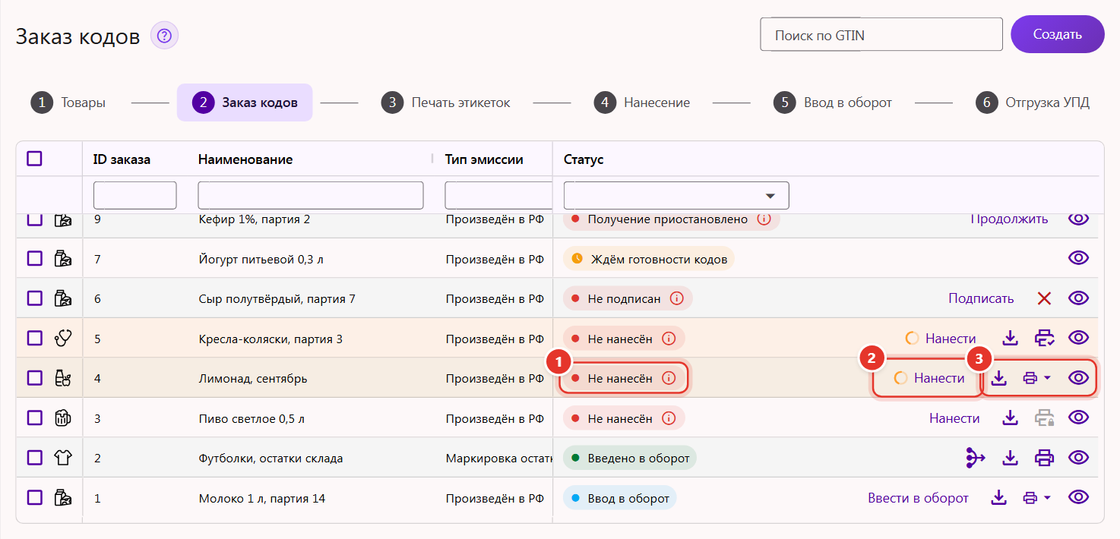Click the Введено в оборот status badge
This screenshot has width=1120, height=539.
coord(630,458)
